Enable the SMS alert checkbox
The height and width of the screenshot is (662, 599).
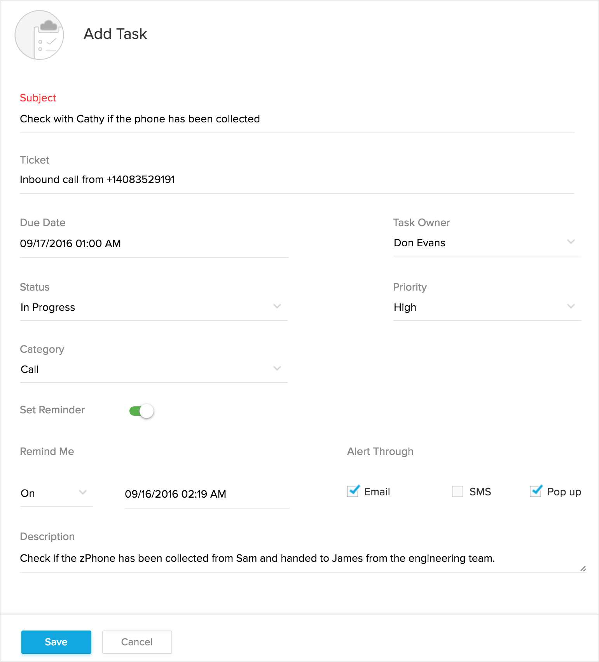point(458,491)
